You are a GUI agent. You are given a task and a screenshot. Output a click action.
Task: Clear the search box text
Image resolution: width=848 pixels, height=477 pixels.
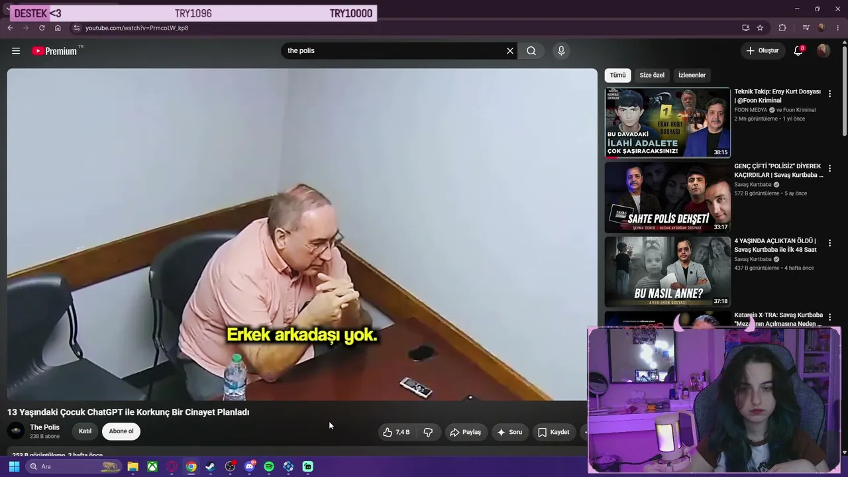point(510,51)
